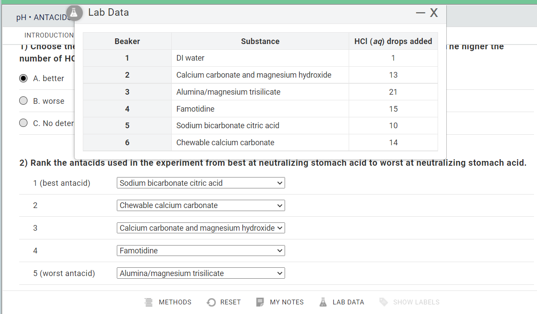Click the grayed Show Labels tag icon
537x314 pixels.
[x=384, y=302]
